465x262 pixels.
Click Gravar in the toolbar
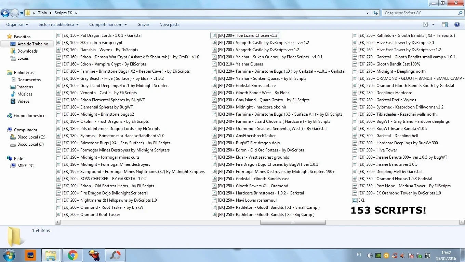click(143, 25)
